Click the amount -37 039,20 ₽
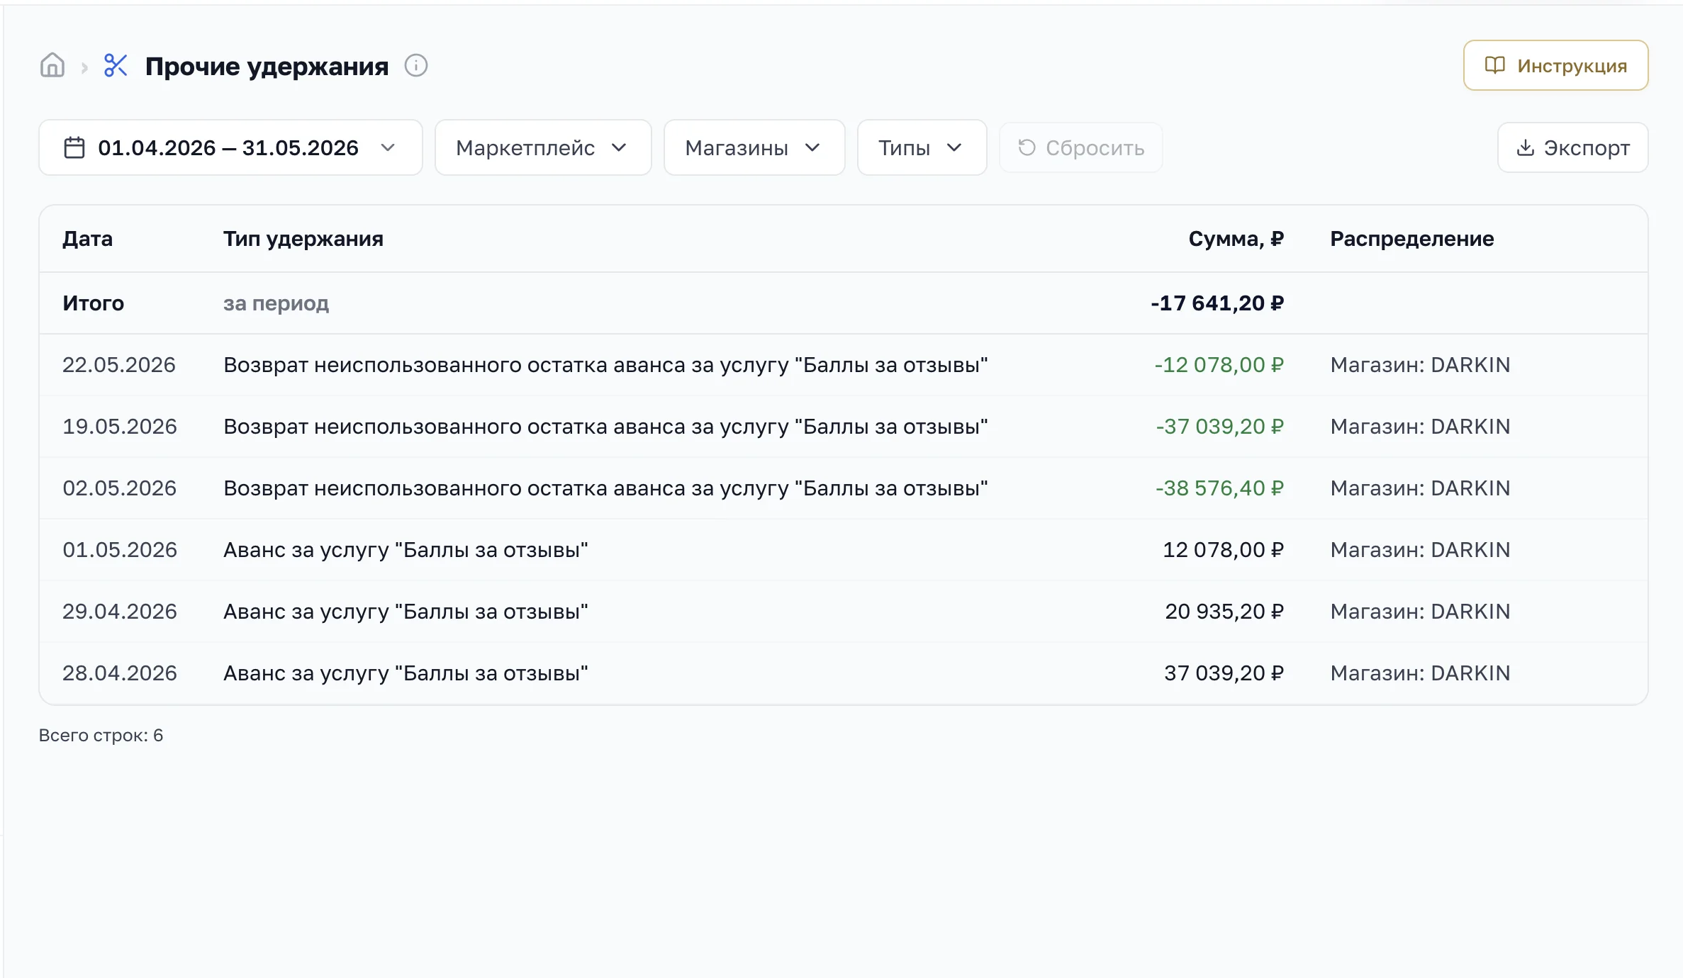This screenshot has height=978, width=1683. [x=1219, y=427]
